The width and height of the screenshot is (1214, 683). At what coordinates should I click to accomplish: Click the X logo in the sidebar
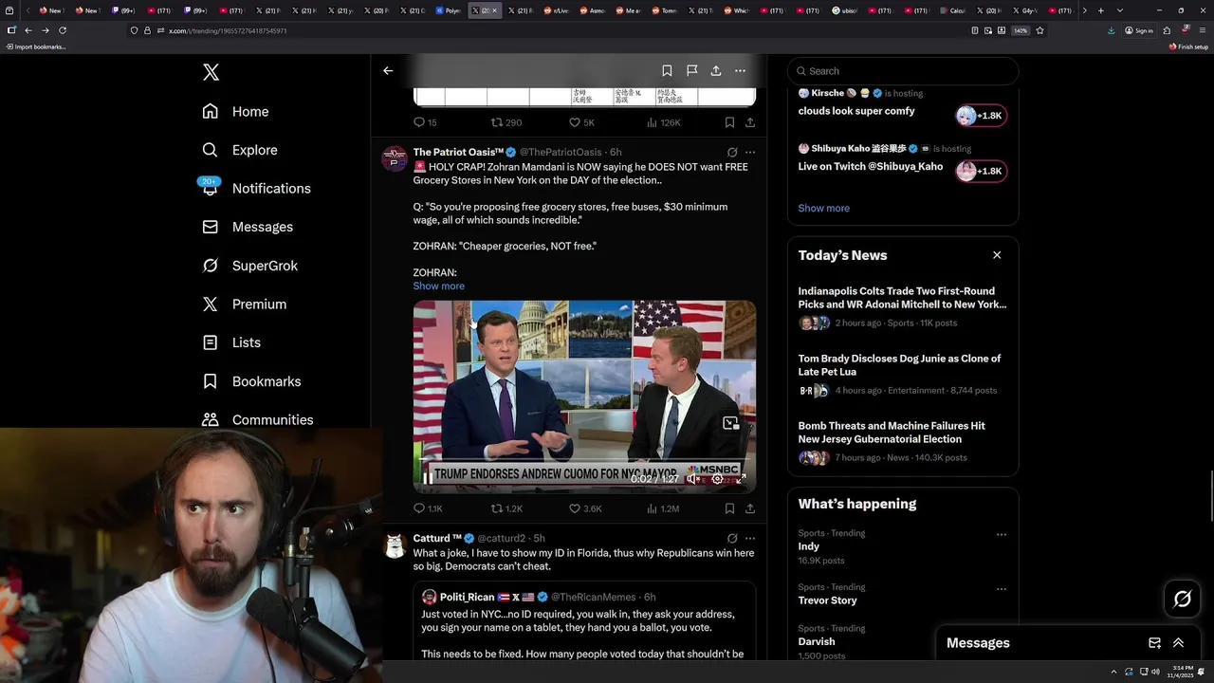coord(211,72)
